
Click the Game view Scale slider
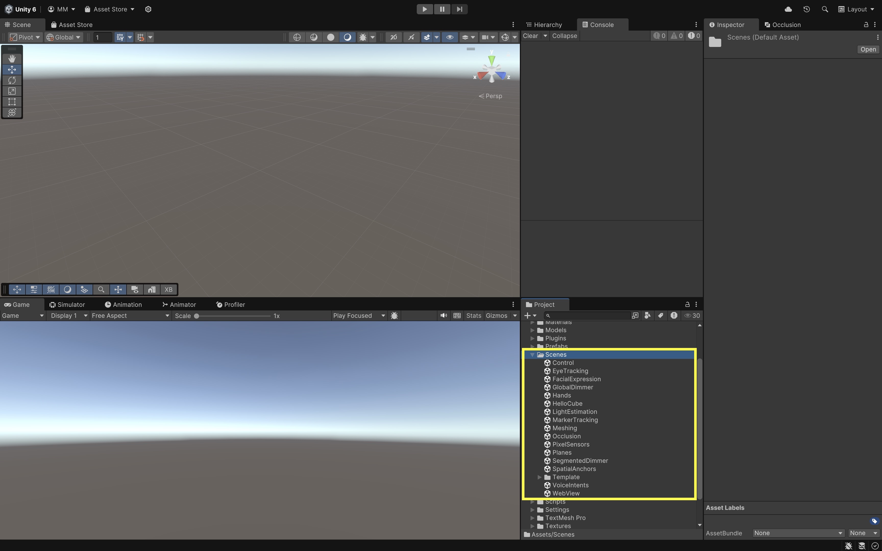click(x=233, y=316)
